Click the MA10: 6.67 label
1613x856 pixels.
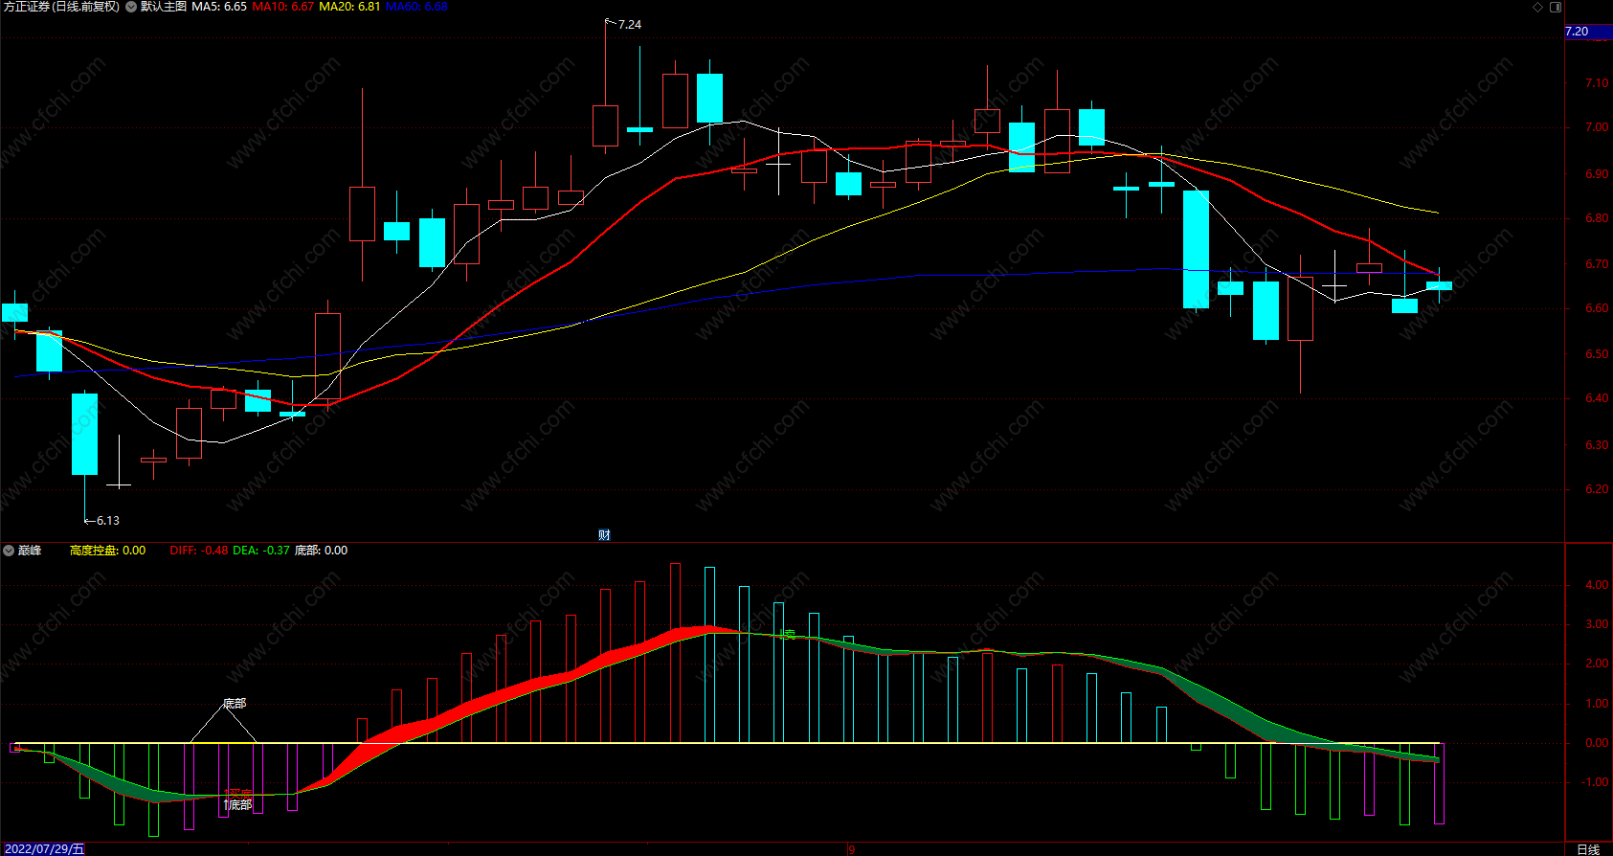click(282, 7)
